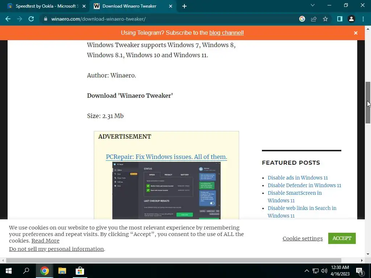Click the 'Download Winaero Tweaker' heading text
The width and height of the screenshot is (371, 278).
[130, 96]
